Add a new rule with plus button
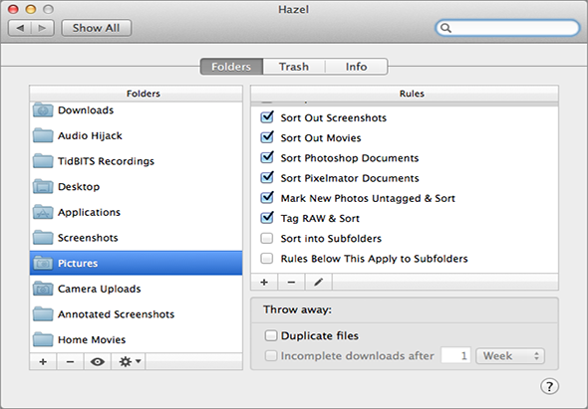The image size is (588, 409). pyautogui.click(x=264, y=282)
